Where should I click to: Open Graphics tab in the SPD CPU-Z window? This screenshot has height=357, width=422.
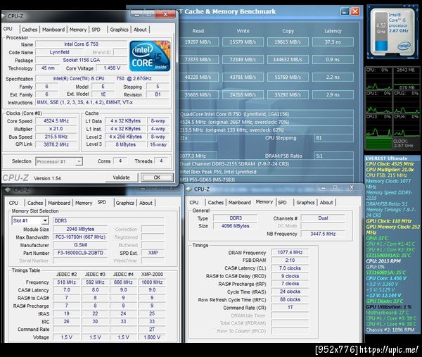pyautogui.click(x=125, y=203)
